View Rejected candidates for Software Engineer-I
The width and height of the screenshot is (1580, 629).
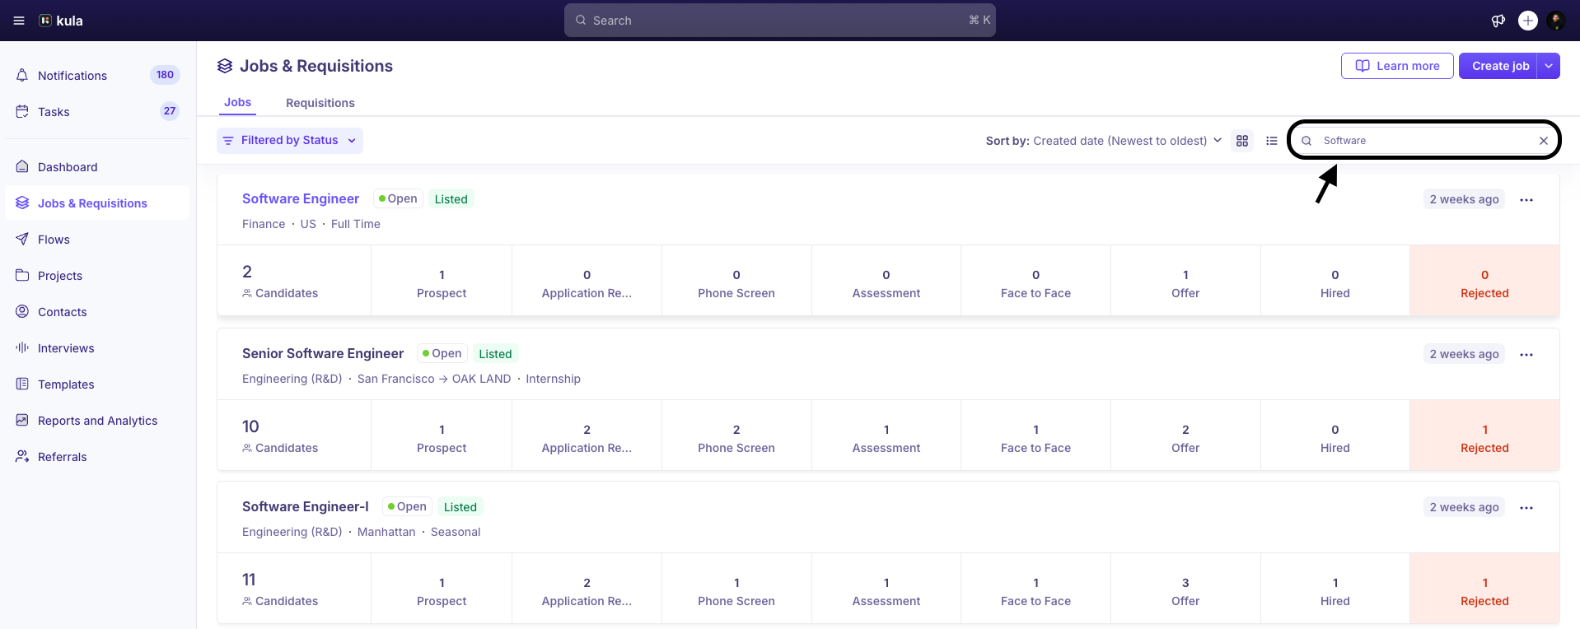[x=1484, y=589]
